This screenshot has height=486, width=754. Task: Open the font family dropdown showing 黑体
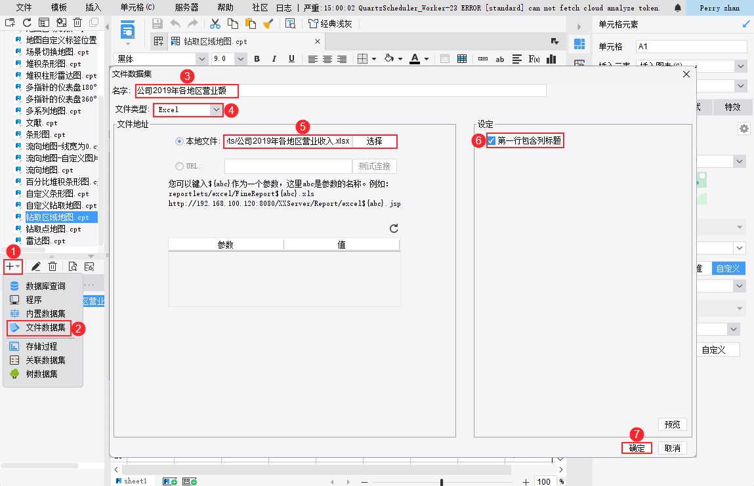(201, 58)
